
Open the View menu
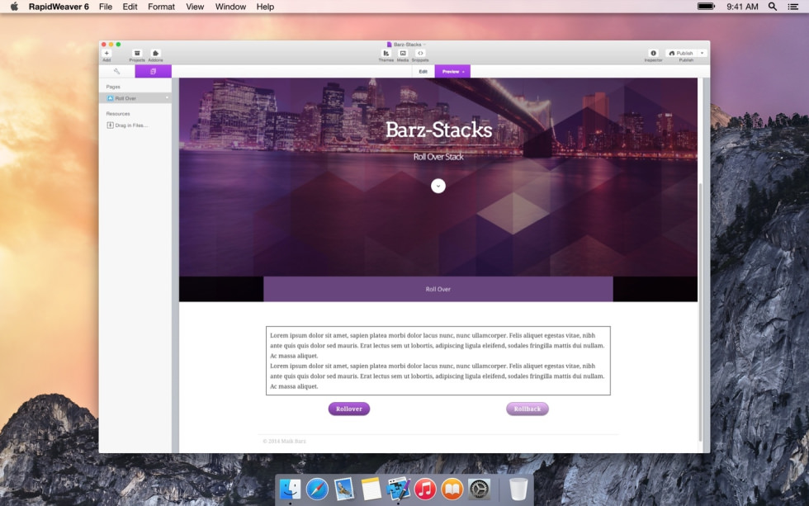(x=195, y=7)
